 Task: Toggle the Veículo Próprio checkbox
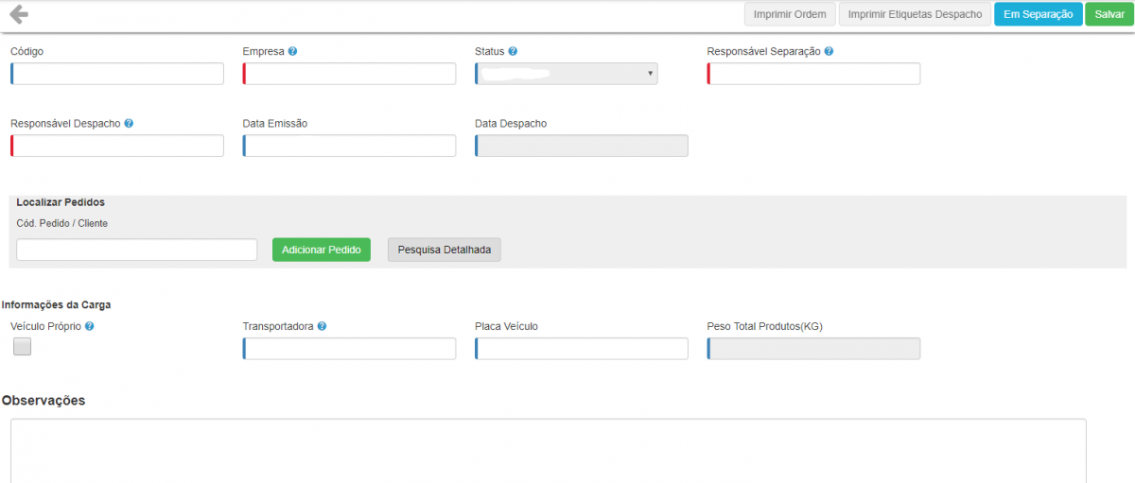(x=23, y=347)
